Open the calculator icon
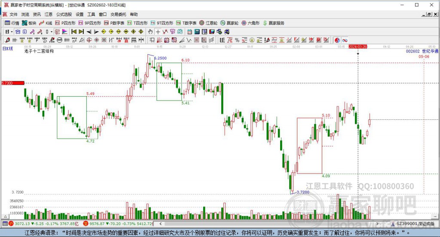This screenshot has height=237, width=440. click(x=197, y=32)
